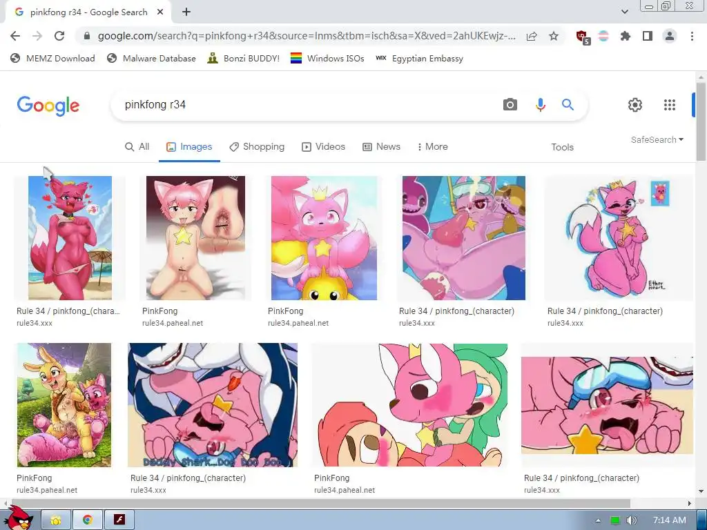Screen dimensions: 707x530
Task: Click the horizontal scrollbar right arrow
Action: click(690, 503)
